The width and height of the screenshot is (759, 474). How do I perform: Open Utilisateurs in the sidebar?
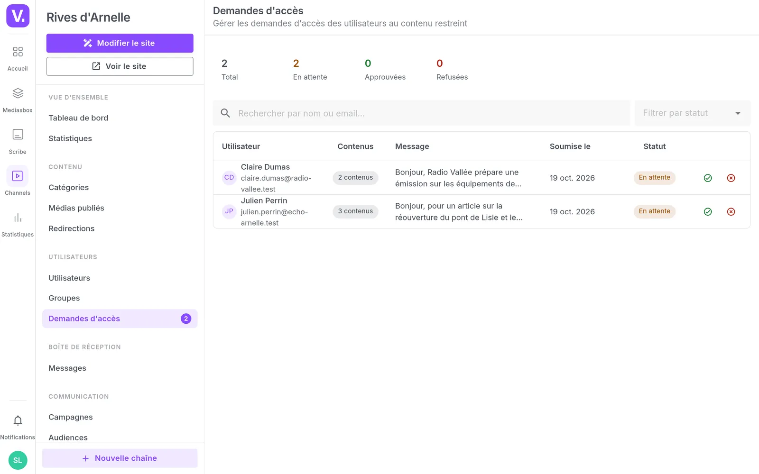click(69, 278)
